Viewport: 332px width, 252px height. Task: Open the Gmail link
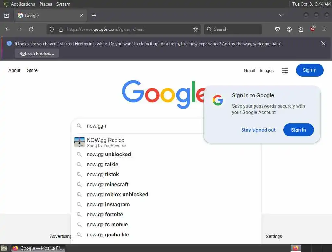pyautogui.click(x=249, y=71)
